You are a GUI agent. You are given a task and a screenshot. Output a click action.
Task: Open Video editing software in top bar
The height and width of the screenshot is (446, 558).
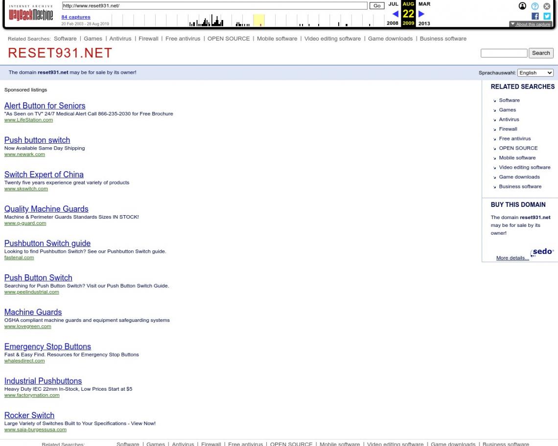coord(332,39)
